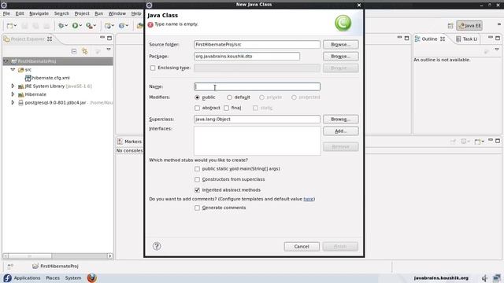Switch to the Markers tab
Screen dimensions: 504x283
pyautogui.click(x=129, y=141)
